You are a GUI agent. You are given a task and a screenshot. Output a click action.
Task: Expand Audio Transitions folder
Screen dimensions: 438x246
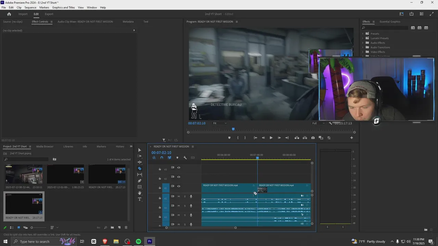click(x=363, y=47)
